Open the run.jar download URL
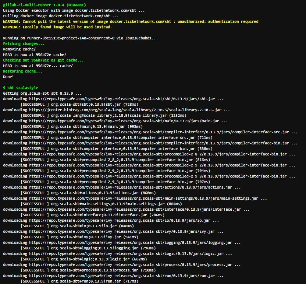This screenshot has height=284, width=306. 122,276
